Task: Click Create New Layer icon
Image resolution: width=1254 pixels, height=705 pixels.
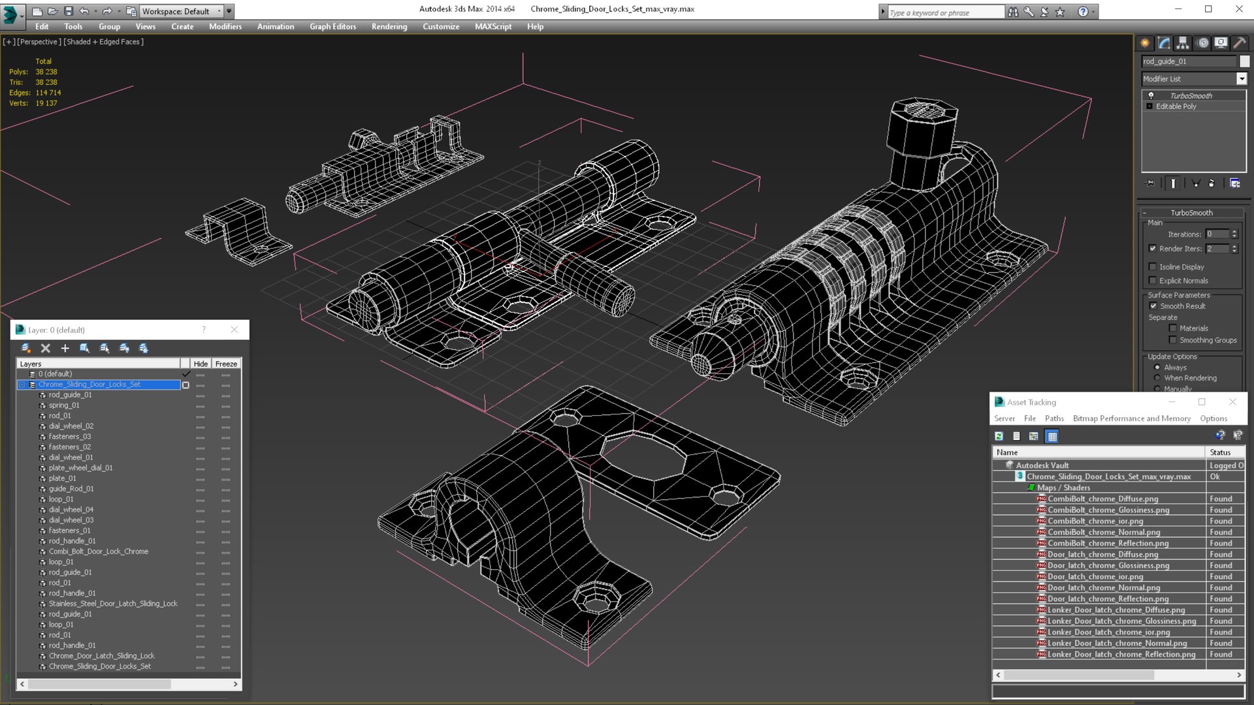Action: click(25, 348)
